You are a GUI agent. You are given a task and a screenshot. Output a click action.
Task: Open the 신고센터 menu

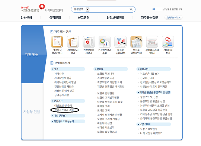[84, 17]
